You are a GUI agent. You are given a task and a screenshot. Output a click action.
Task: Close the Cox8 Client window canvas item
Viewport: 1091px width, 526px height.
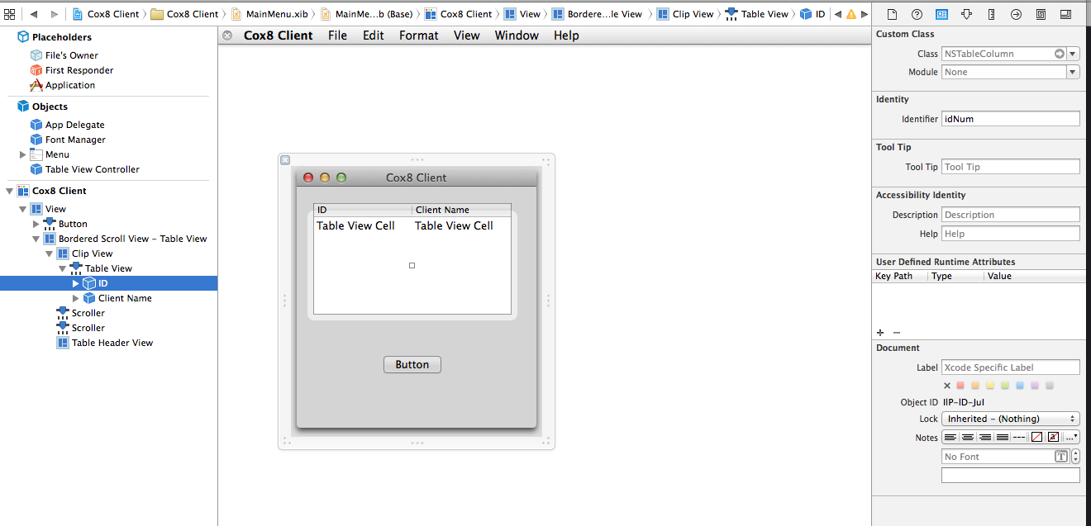pyautogui.click(x=285, y=160)
